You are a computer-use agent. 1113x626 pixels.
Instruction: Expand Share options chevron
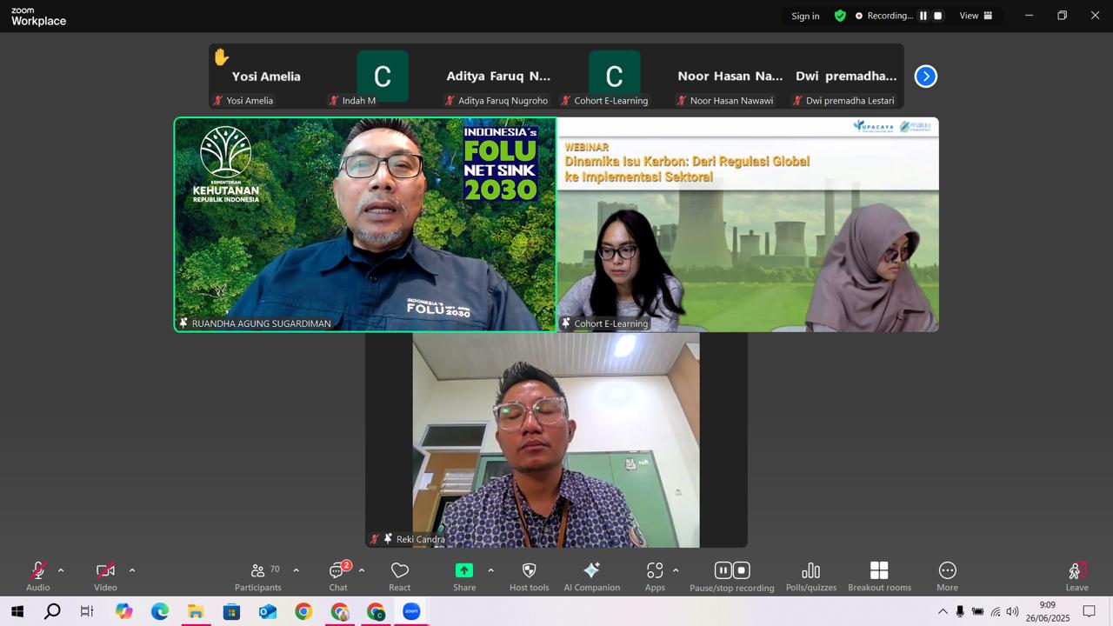pyautogui.click(x=490, y=570)
